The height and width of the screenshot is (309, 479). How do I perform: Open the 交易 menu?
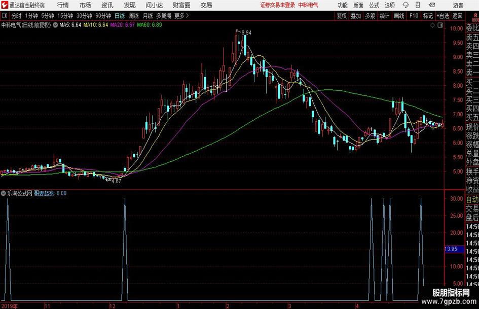pos(206,5)
